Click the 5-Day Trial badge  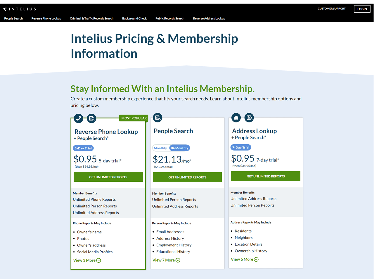click(83, 148)
